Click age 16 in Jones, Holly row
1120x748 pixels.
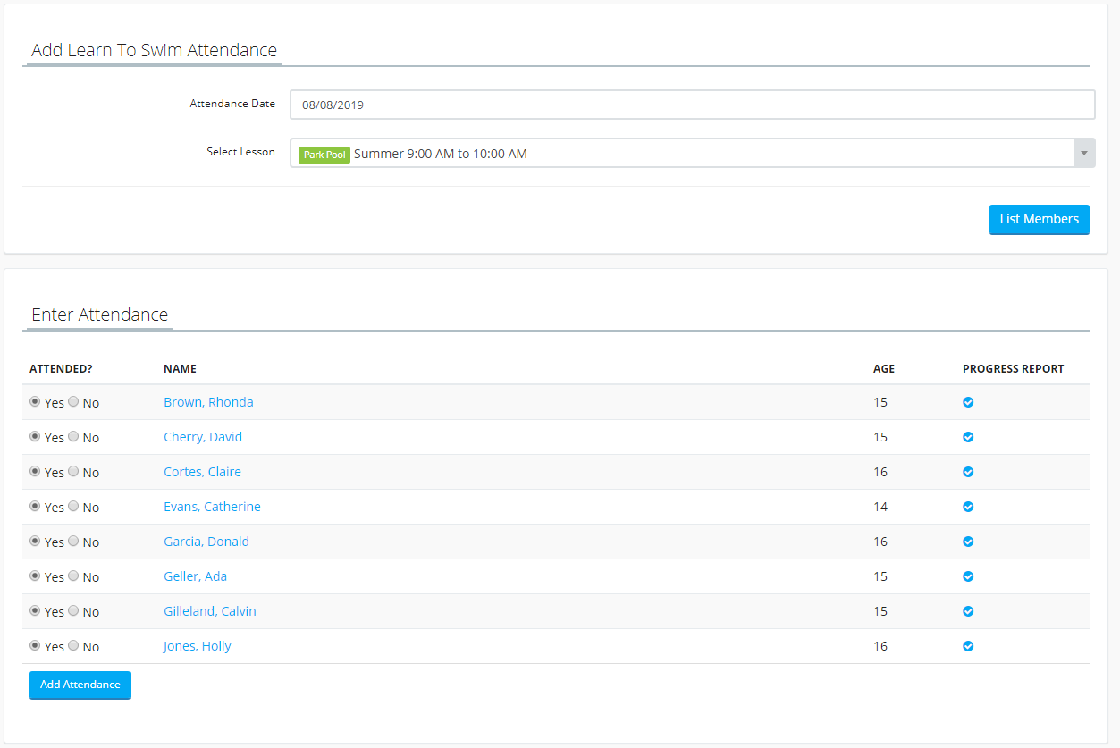tap(880, 646)
